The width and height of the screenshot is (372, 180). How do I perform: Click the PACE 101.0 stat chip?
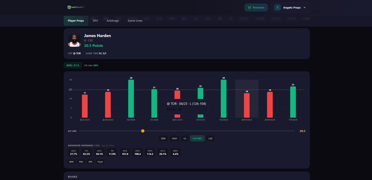point(125,152)
